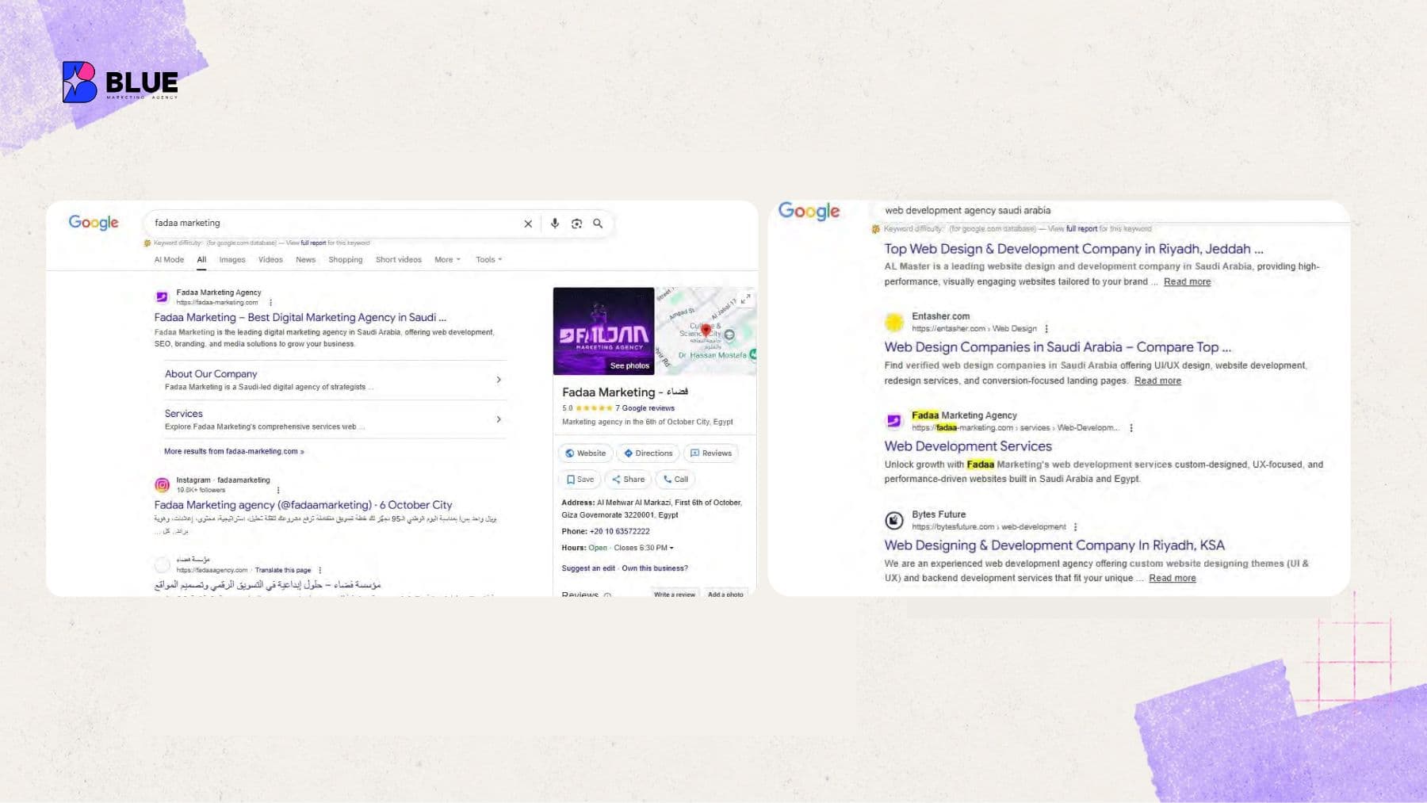The height and width of the screenshot is (803, 1427).
Task: Open "Web Design Companies in Saudi Arabia" result
Action: (x=1058, y=347)
